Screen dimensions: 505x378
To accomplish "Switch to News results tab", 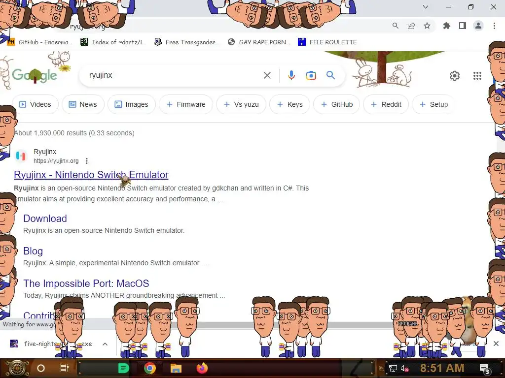I will click(83, 104).
